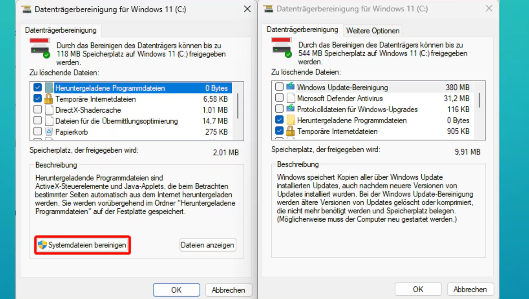The width and height of the screenshot is (529, 299).
Task: Click the Protokolldateien für Windows-Upgrades icon
Action: click(290, 109)
